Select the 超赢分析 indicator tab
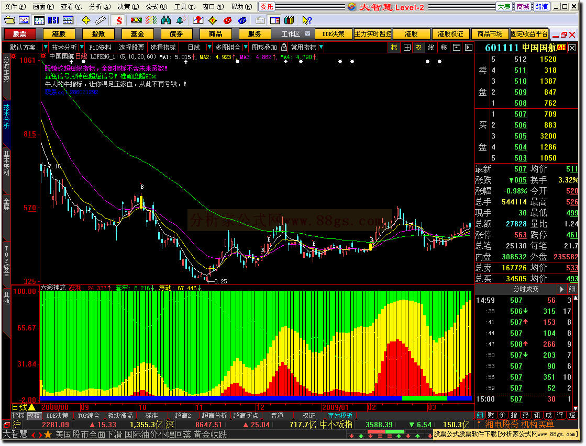Viewport: 586px width, 446px height. coord(214,415)
